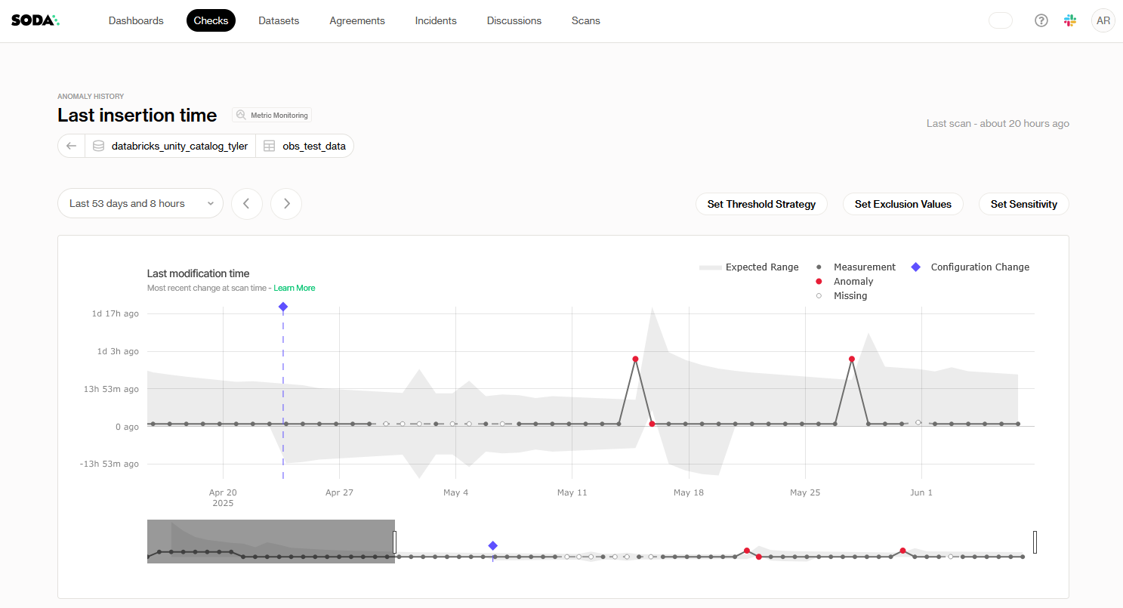Click the back arrow in breadcrumb
This screenshot has height=608, width=1123.
click(x=71, y=146)
